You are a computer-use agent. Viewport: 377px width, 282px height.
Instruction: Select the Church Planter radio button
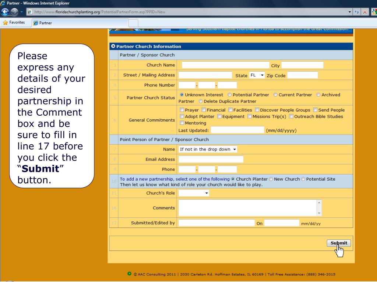233,179
